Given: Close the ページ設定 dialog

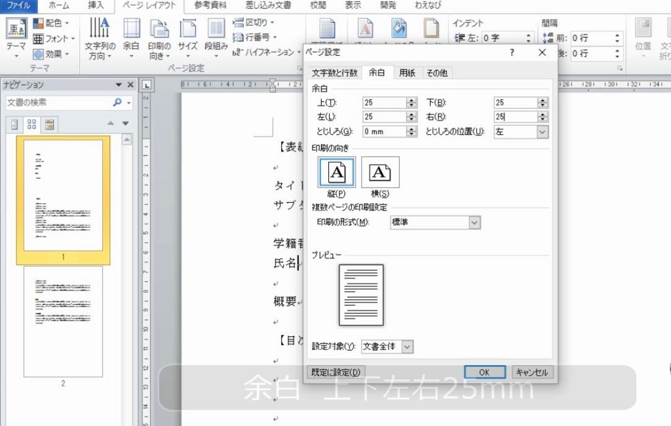Looking at the screenshot, I should 542,52.
